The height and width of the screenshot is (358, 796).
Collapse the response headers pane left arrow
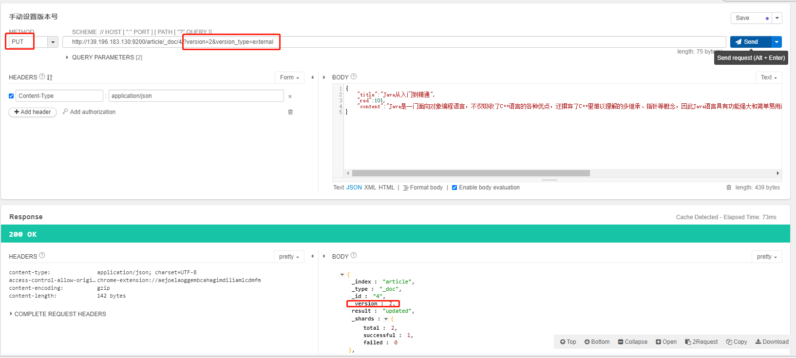(x=312, y=256)
